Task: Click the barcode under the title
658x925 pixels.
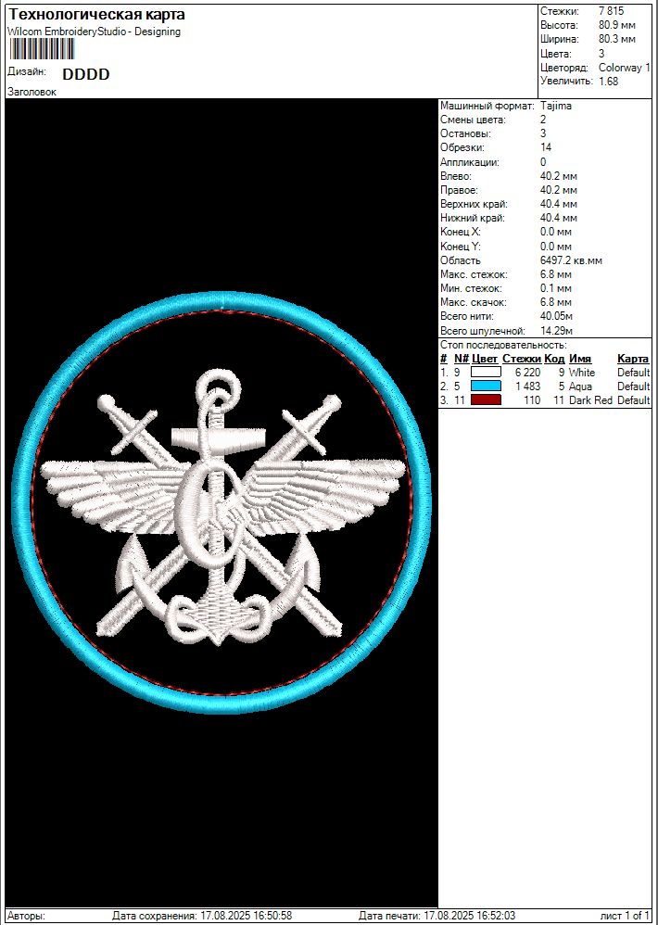Action: pyautogui.click(x=41, y=49)
